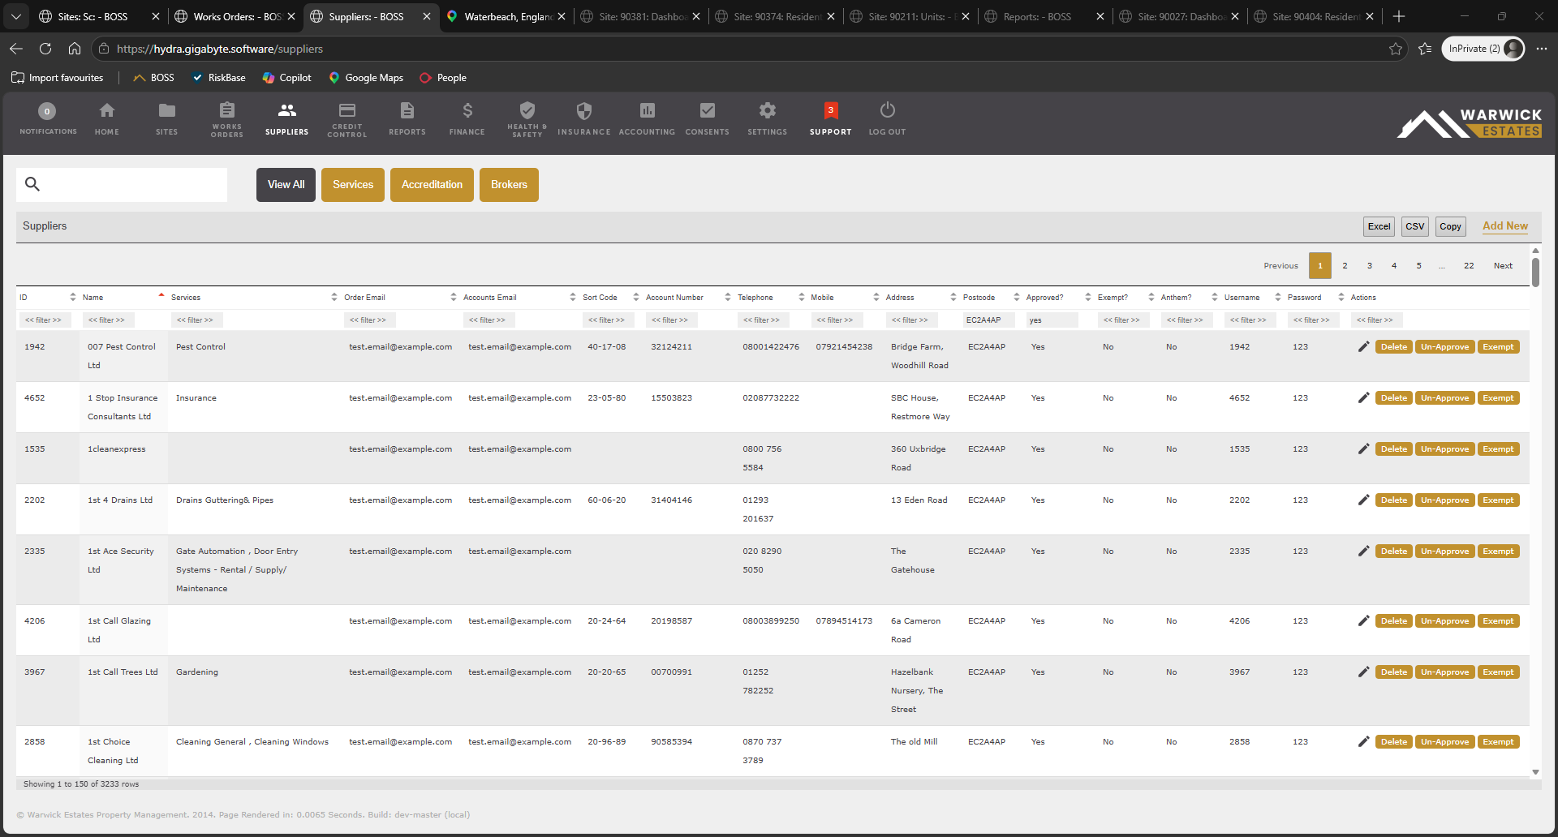Edit 1 Stop Insurance Consultants pencil icon
This screenshot has height=837, width=1558.
[1364, 397]
